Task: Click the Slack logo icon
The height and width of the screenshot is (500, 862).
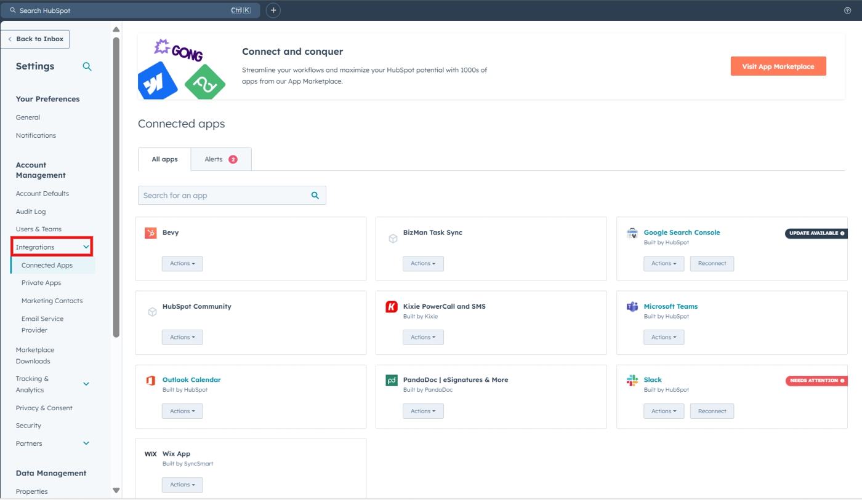Action: (x=632, y=381)
